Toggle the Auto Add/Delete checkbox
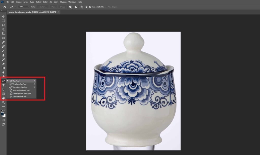The width and height of the screenshot is (260, 155). click(x=90, y=7)
